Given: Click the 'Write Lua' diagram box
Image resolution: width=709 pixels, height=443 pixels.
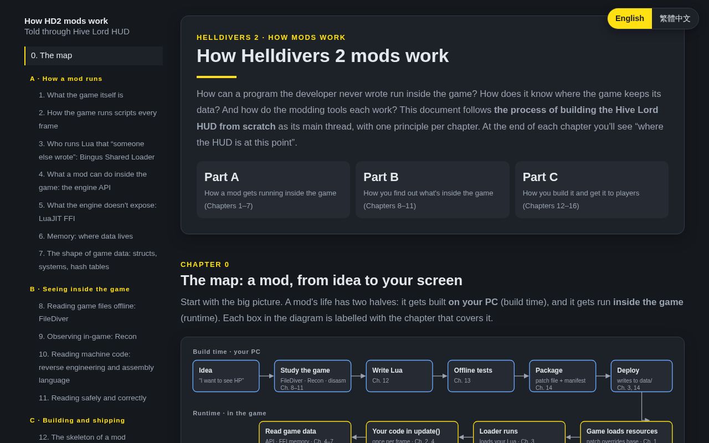Looking at the screenshot, I should point(399,376).
